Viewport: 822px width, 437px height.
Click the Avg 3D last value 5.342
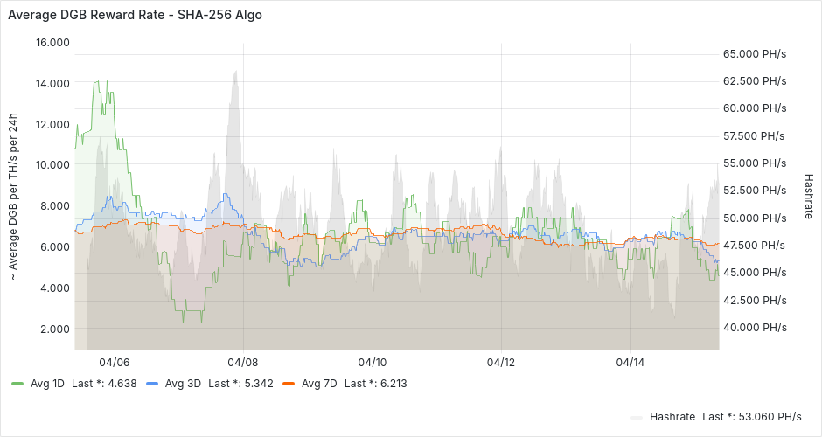tap(261, 384)
